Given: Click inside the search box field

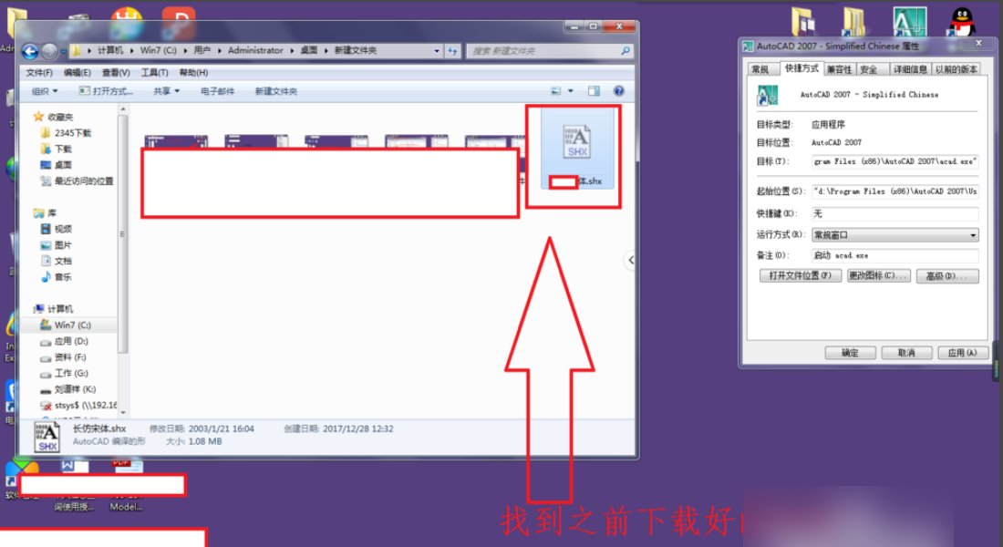Looking at the screenshot, I should click(x=538, y=50).
